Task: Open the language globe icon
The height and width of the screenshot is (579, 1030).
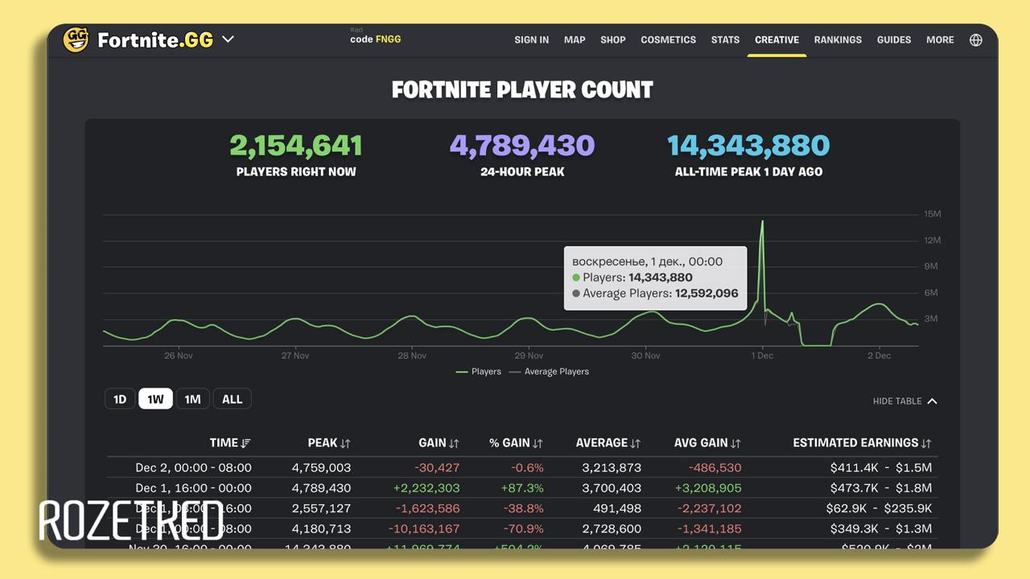Action: (x=976, y=39)
